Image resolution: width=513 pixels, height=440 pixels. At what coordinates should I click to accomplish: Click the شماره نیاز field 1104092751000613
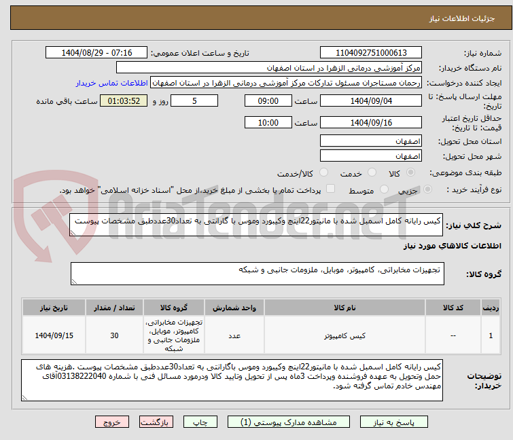[371, 53]
